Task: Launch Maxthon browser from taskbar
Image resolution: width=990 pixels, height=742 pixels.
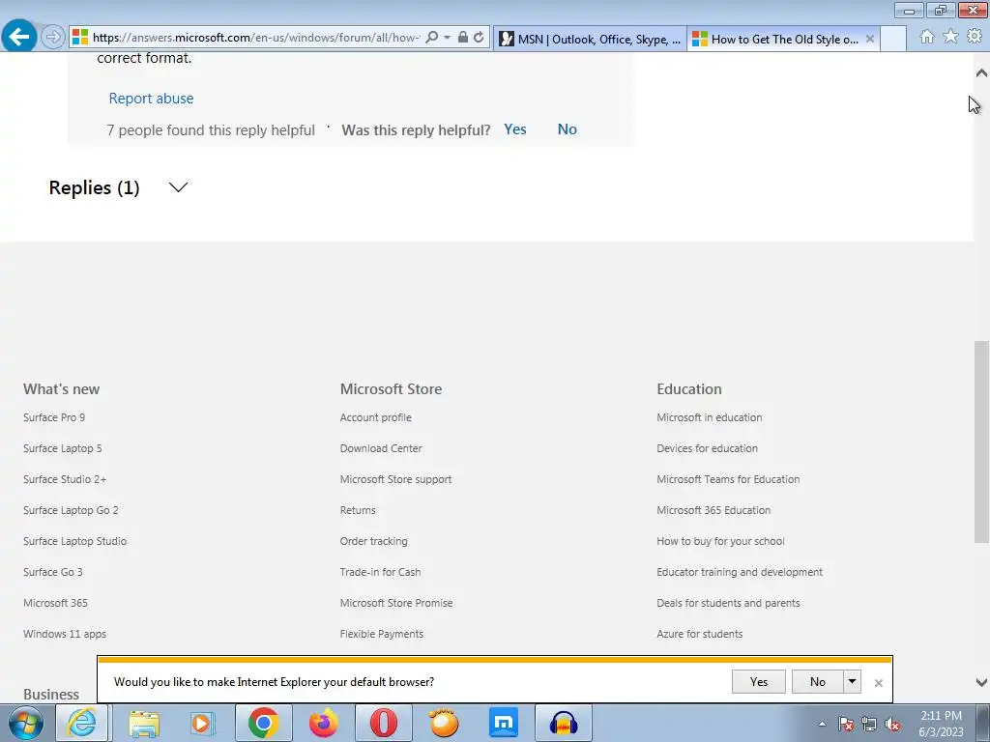Action: click(x=503, y=723)
